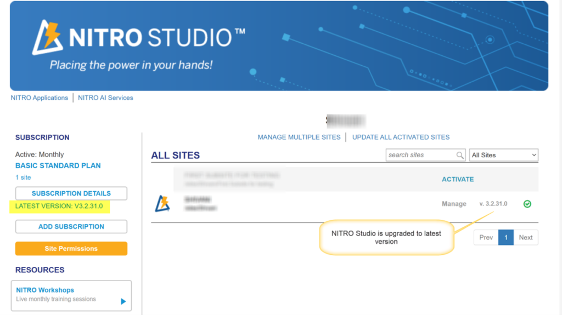Click the NITRO site logo icon
The image size is (562, 315).
[x=162, y=204]
